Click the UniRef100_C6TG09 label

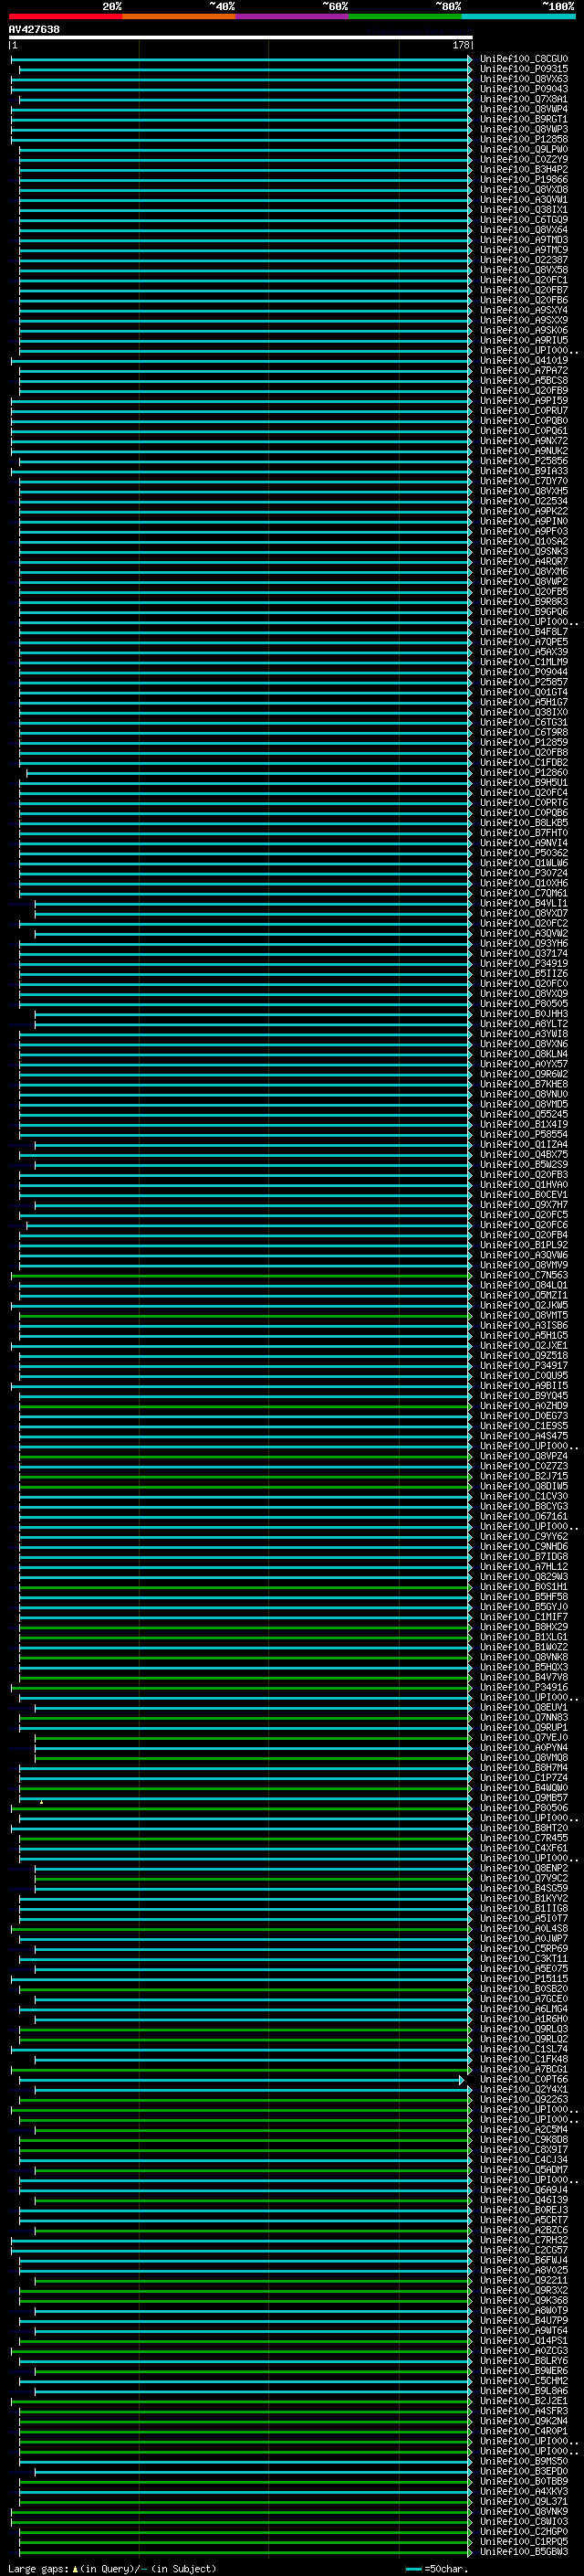[524, 220]
